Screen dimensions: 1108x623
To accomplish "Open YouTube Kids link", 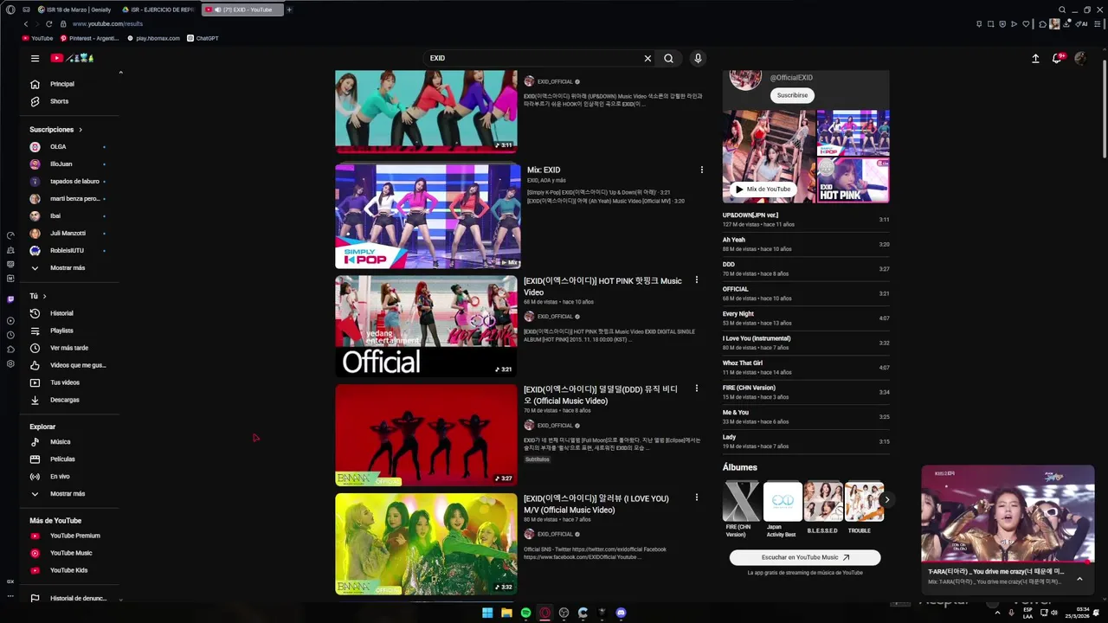I will 68,570.
